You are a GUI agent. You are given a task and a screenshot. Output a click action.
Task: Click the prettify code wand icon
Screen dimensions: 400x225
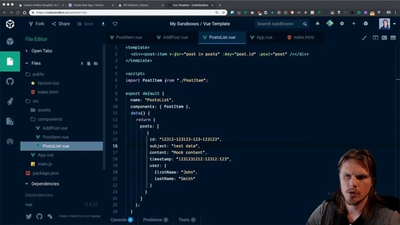tap(364, 37)
